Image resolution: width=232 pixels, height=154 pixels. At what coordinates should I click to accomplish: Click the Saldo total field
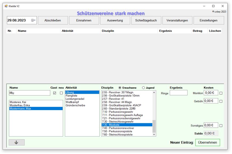(x=211, y=133)
